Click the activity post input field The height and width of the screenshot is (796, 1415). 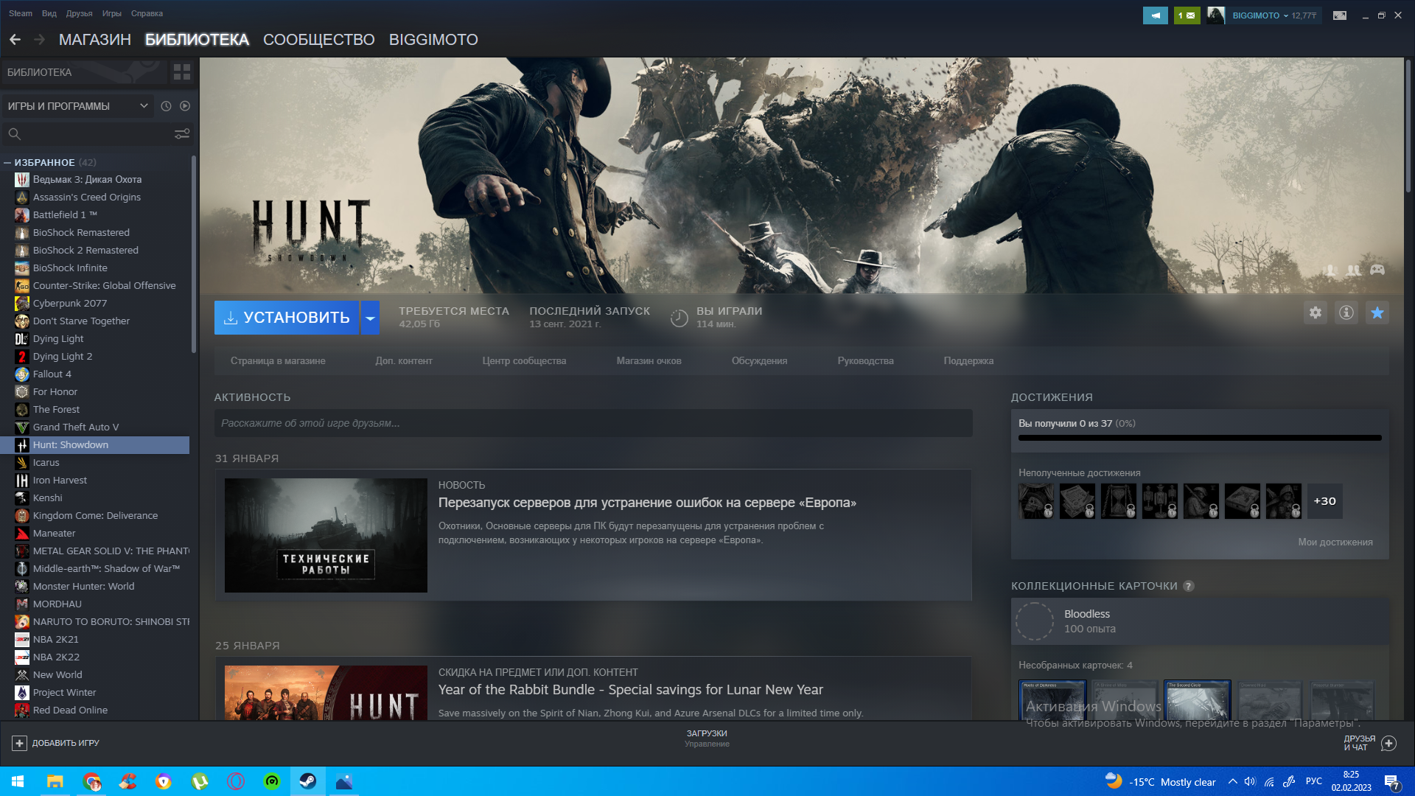point(593,424)
